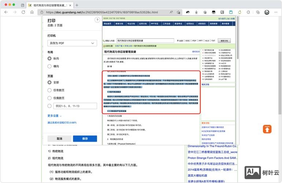This screenshot has width=282, height=183.
Task: Select the 仅偶数页 even pages option
Action: click(x=49, y=98)
